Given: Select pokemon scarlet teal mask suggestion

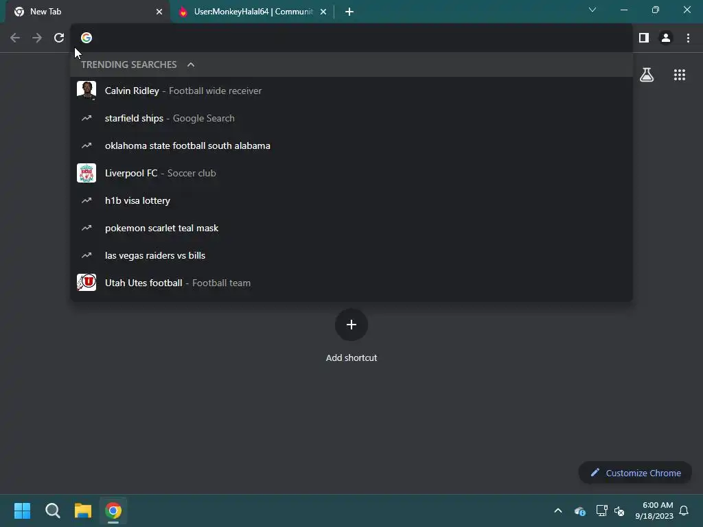Looking at the screenshot, I should (x=351, y=228).
